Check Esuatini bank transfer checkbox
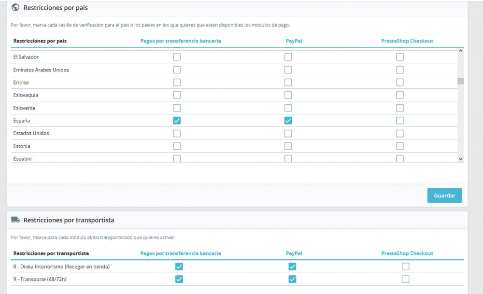The height and width of the screenshot is (294, 483). 177,158
